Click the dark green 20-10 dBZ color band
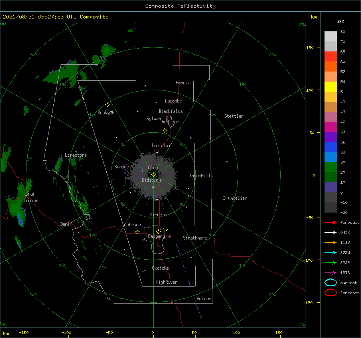The image size is (361, 338). 331,177
